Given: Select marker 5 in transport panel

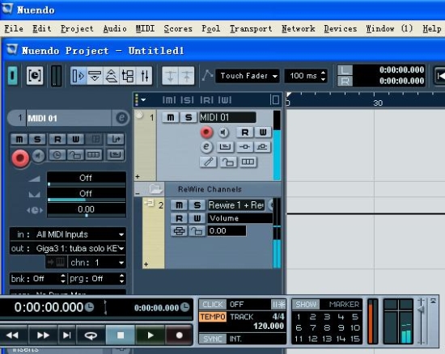Looking at the screenshot, I should (x=354, y=317).
